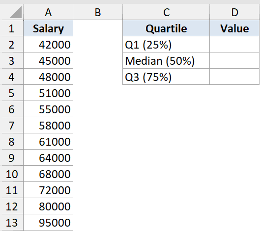Select row 4 header

(x=12, y=77)
